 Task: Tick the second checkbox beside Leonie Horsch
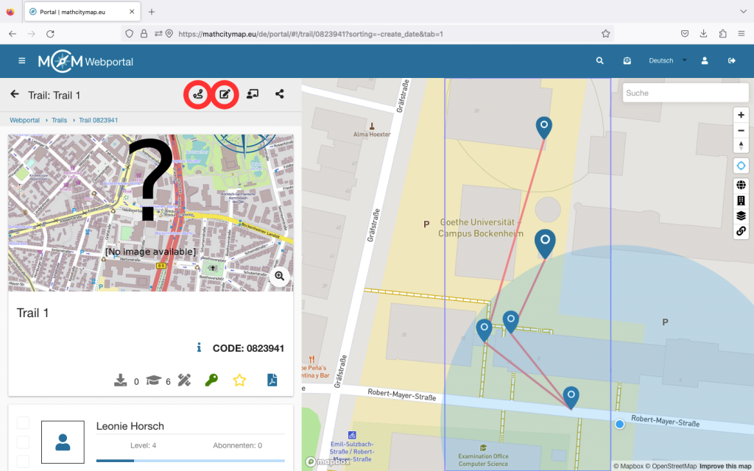pyautogui.click(x=23, y=442)
